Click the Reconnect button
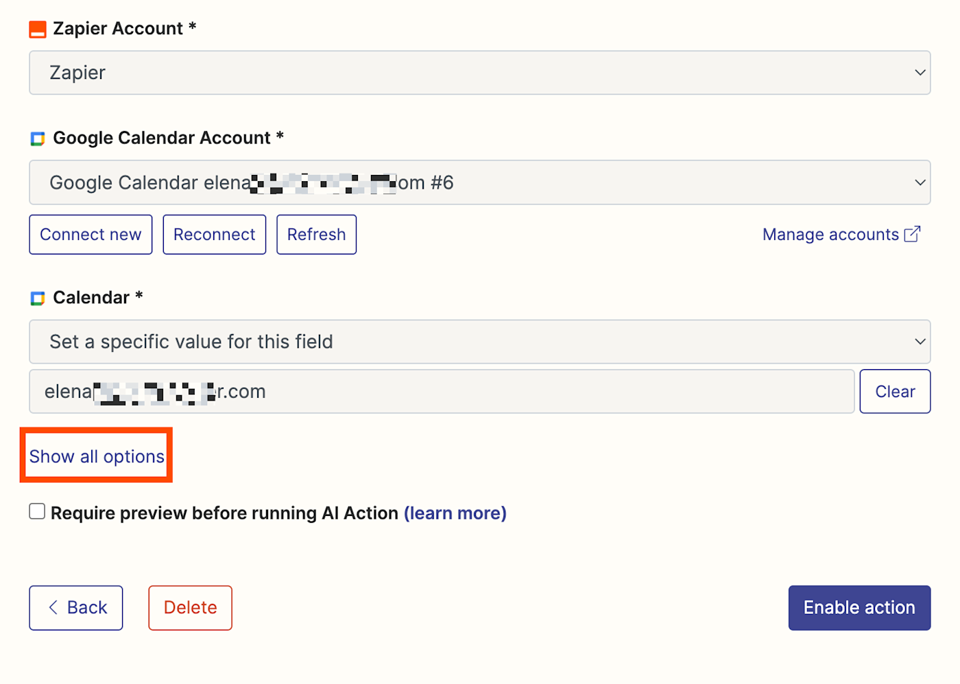The image size is (960, 684). tap(215, 235)
